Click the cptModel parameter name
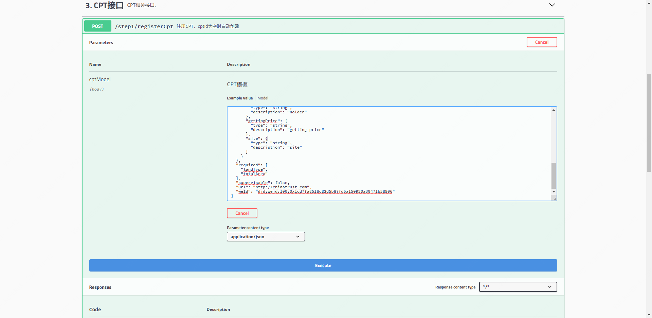The image size is (652, 318). pos(100,79)
